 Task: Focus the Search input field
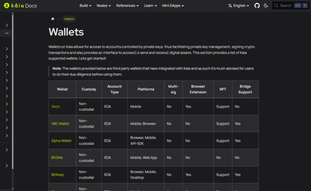(x=291, y=5)
